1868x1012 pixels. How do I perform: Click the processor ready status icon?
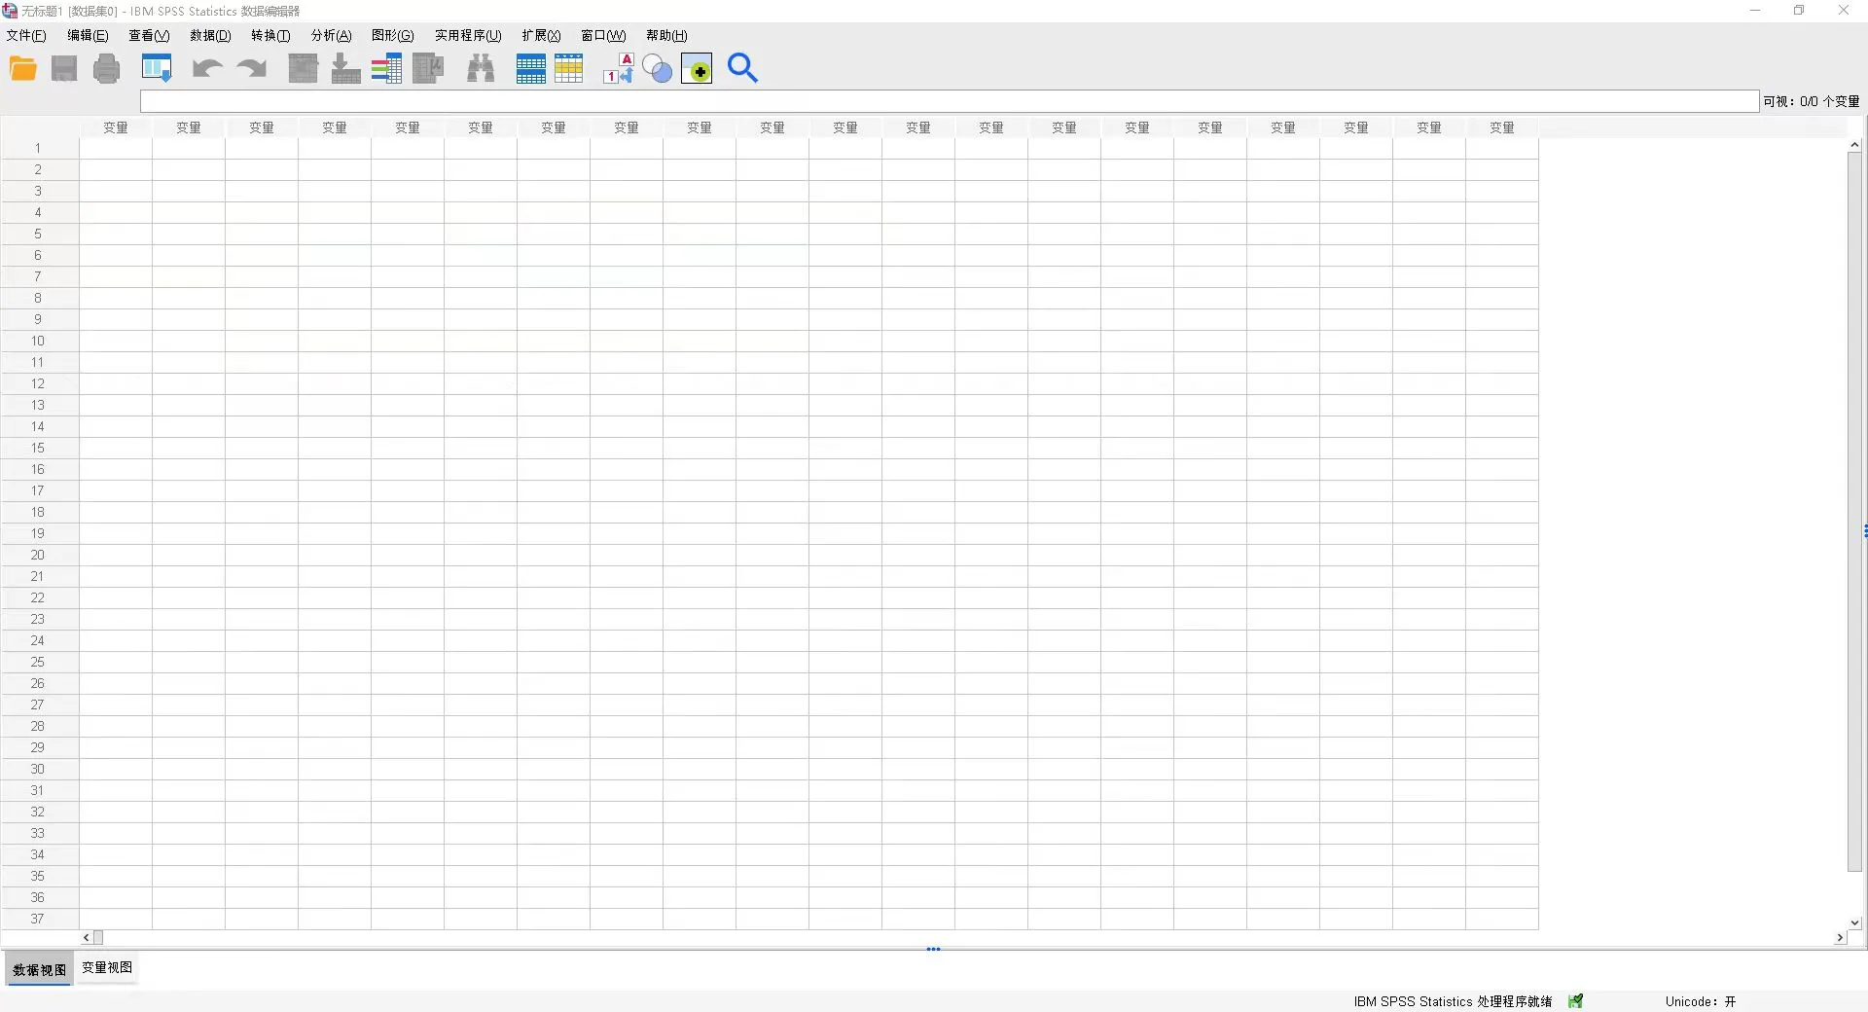pos(1575,1000)
